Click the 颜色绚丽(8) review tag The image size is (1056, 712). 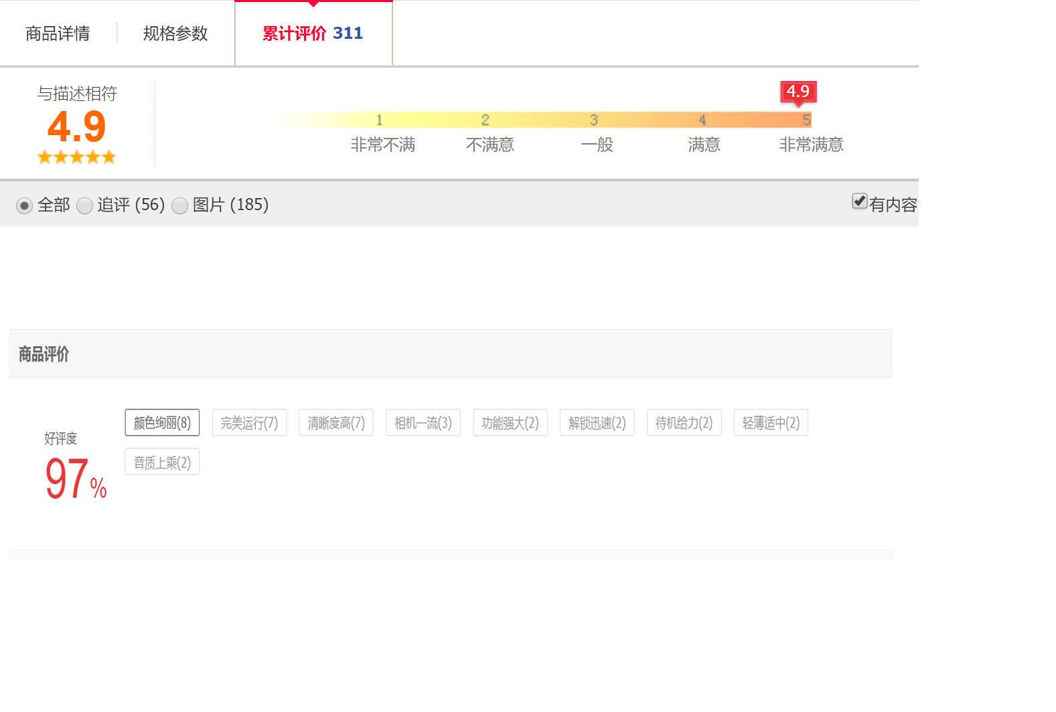tap(162, 423)
